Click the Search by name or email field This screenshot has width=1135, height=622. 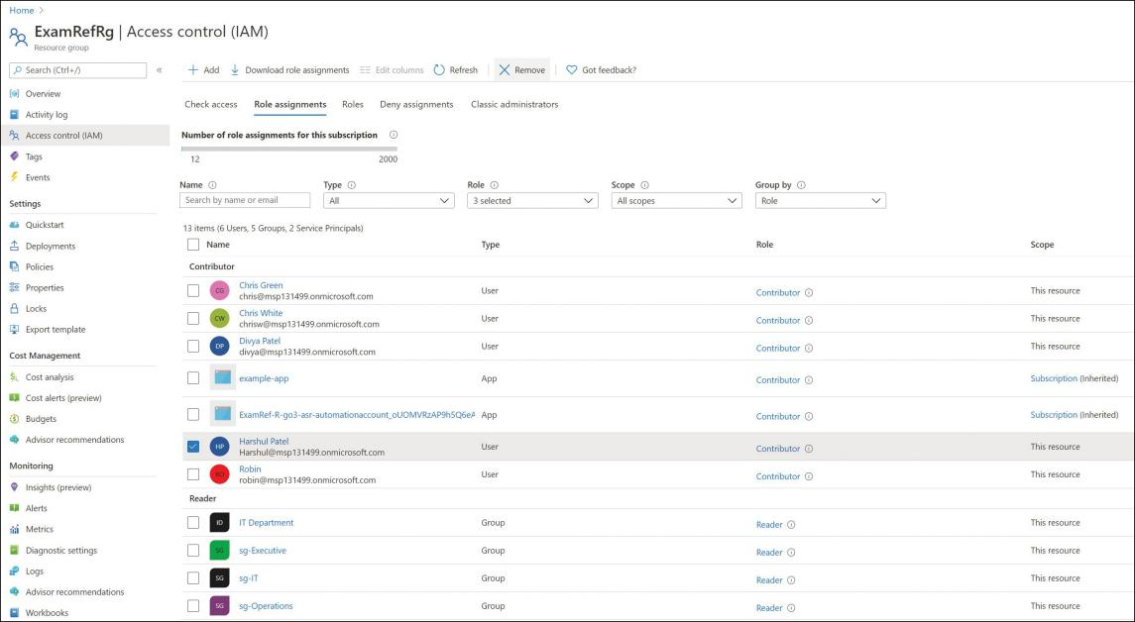[245, 200]
